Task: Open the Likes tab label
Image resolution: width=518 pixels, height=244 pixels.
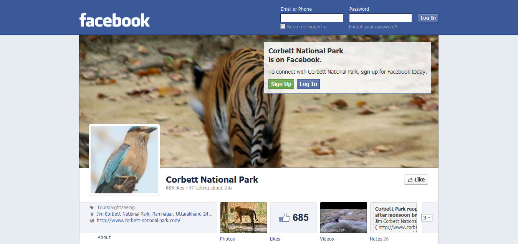Action: click(x=275, y=239)
